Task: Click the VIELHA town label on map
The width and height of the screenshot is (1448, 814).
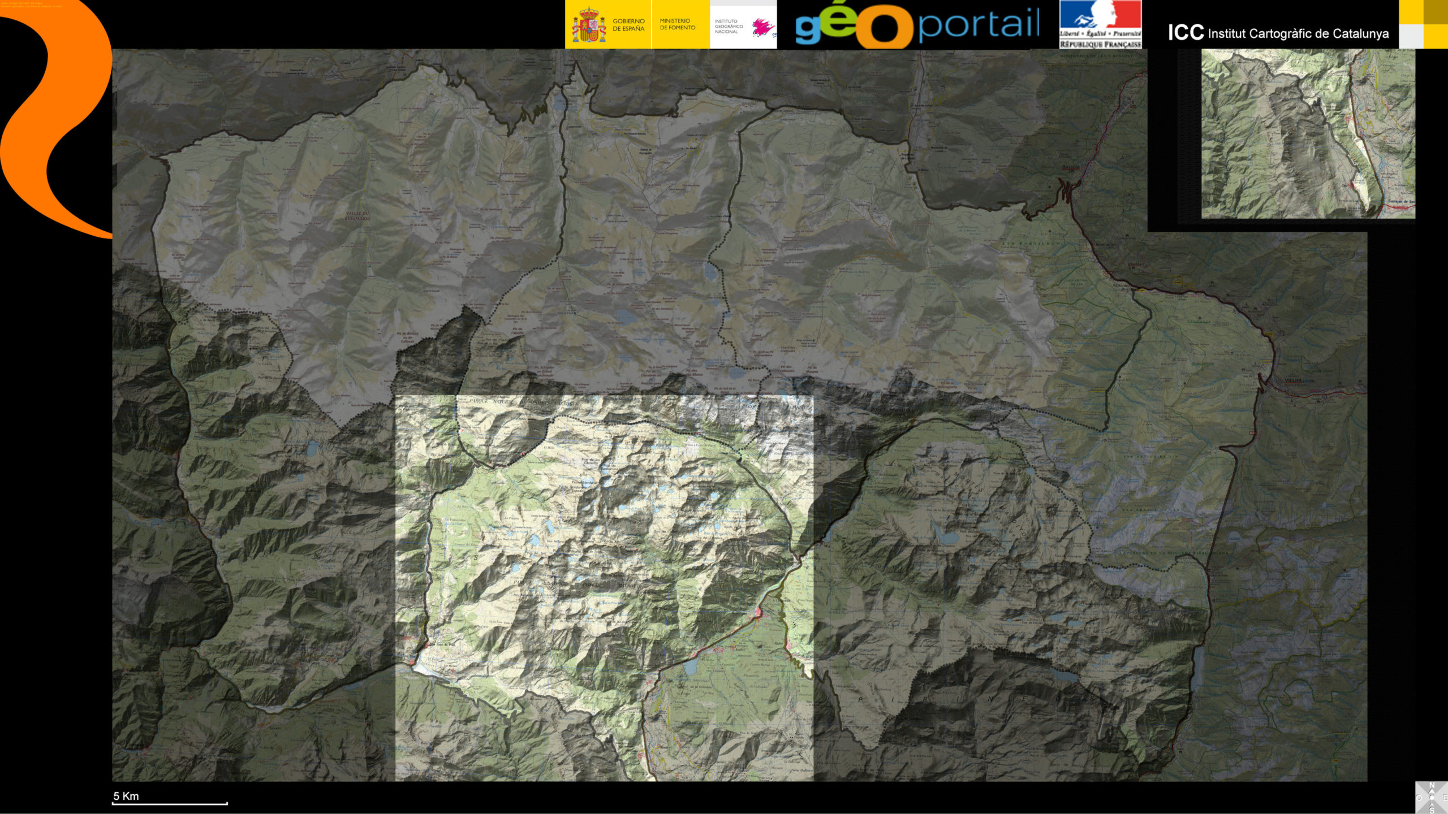Action: pyautogui.click(x=1294, y=381)
